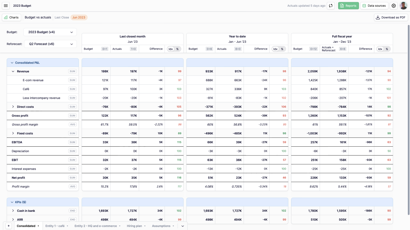Switch Last closed month toggle to %
This screenshot has width=410, height=230.
[177, 49]
